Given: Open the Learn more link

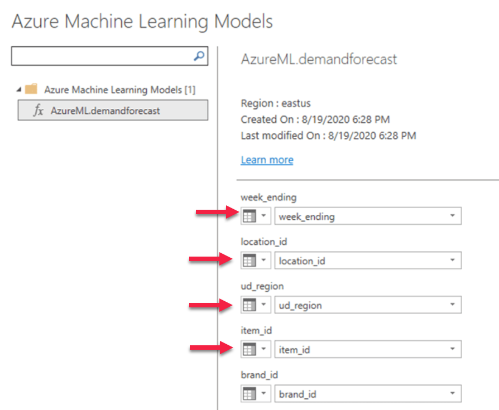Looking at the screenshot, I should pos(267,160).
